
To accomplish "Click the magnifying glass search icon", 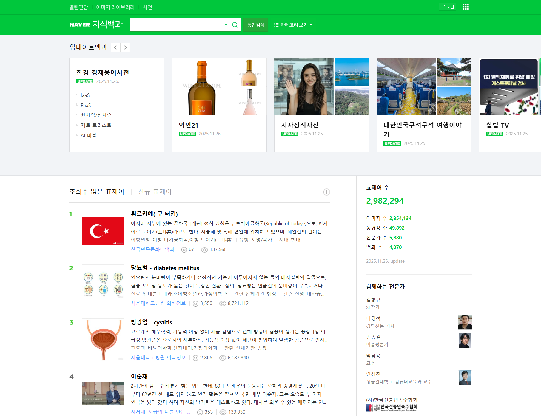I will point(235,25).
